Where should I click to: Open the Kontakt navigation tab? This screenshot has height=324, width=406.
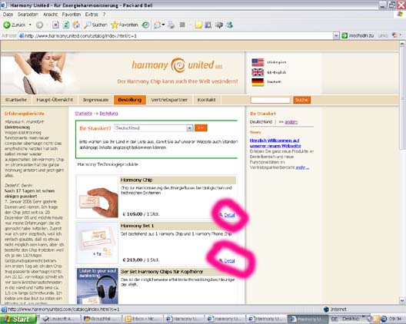point(207,100)
